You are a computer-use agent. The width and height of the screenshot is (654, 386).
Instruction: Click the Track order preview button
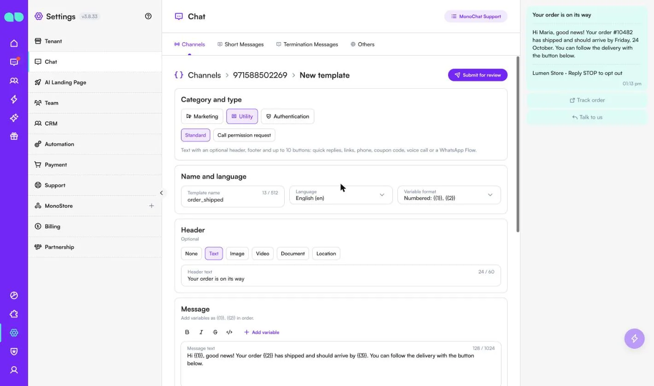587,100
